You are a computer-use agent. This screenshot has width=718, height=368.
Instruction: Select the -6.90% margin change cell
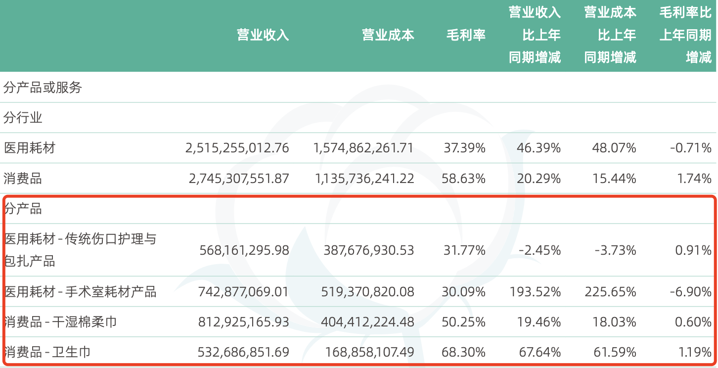point(690,292)
